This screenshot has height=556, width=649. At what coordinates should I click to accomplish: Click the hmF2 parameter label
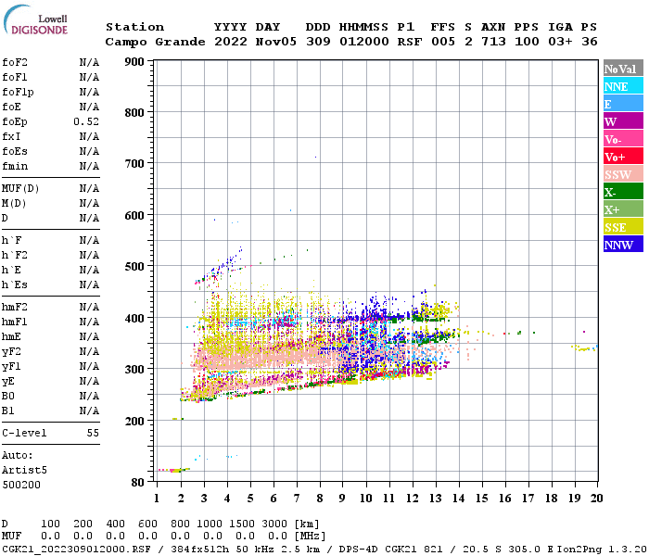click(15, 308)
